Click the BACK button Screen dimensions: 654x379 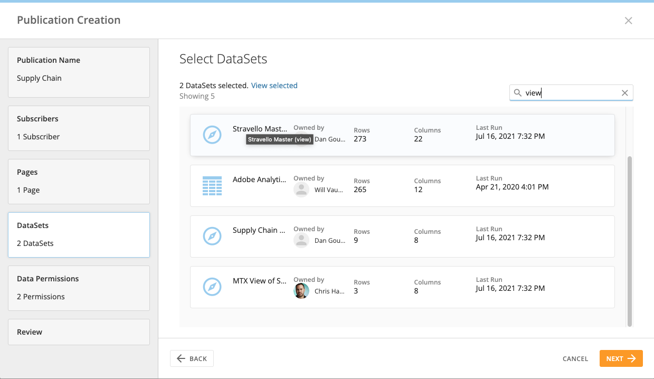pyautogui.click(x=192, y=358)
